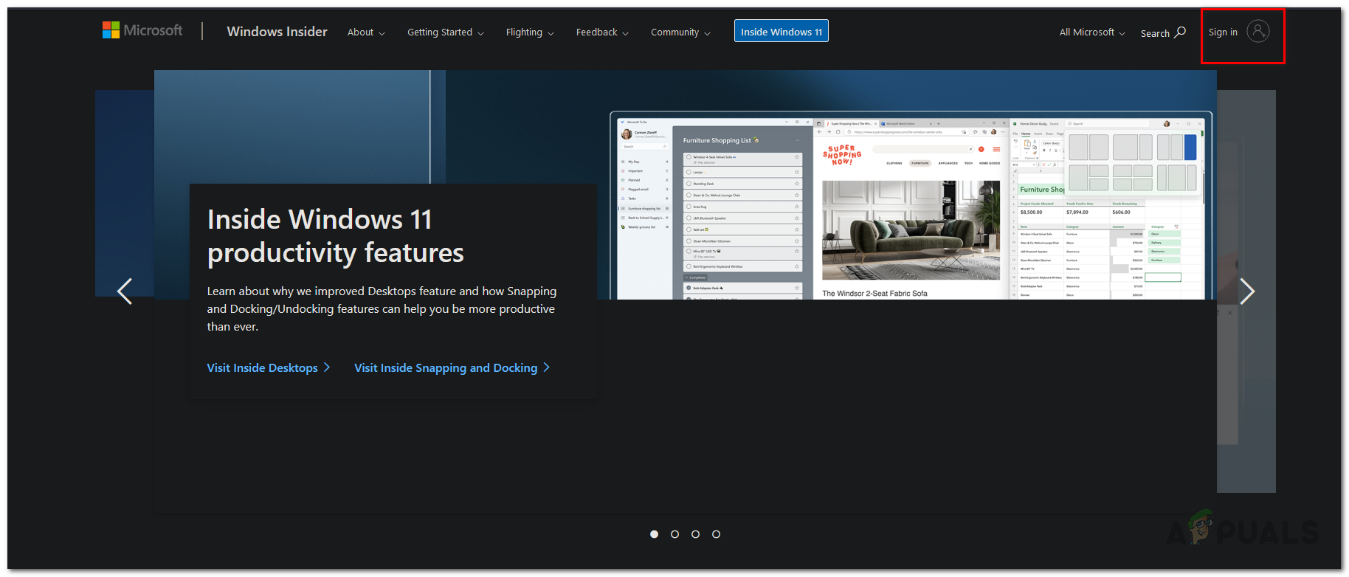Click the Microsoft logo

(142, 30)
